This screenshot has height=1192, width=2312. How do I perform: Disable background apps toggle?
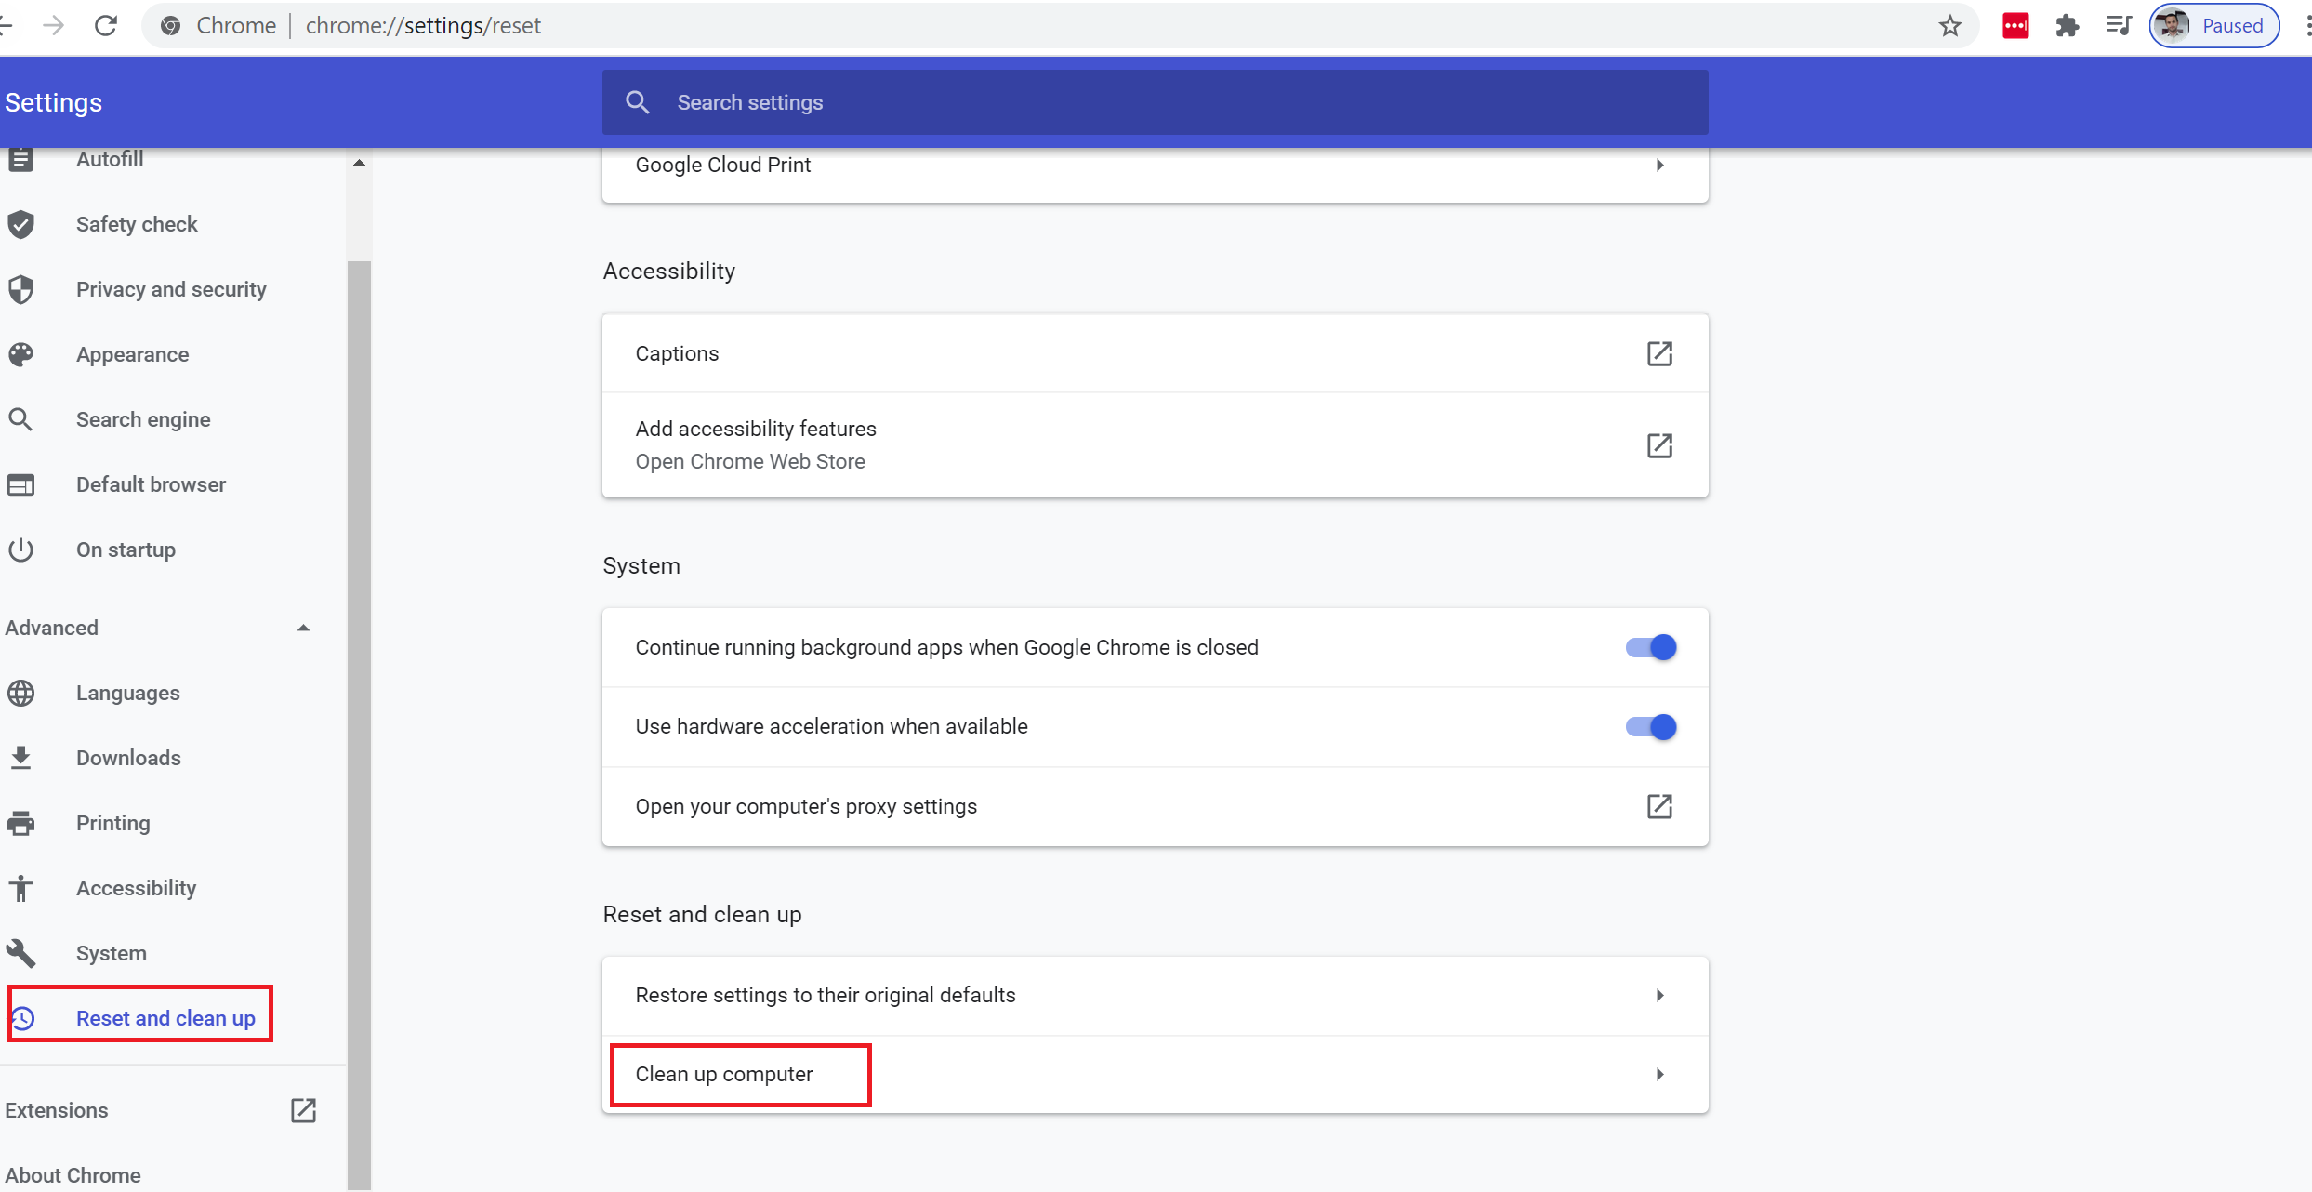pyautogui.click(x=1650, y=647)
